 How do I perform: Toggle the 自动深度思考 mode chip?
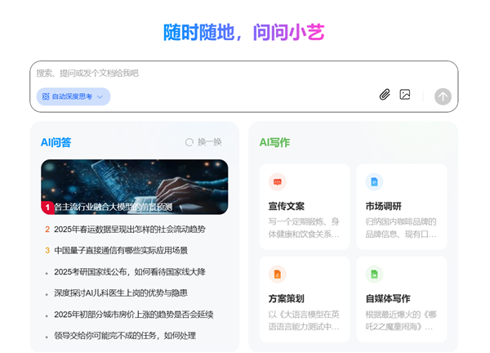click(x=69, y=96)
